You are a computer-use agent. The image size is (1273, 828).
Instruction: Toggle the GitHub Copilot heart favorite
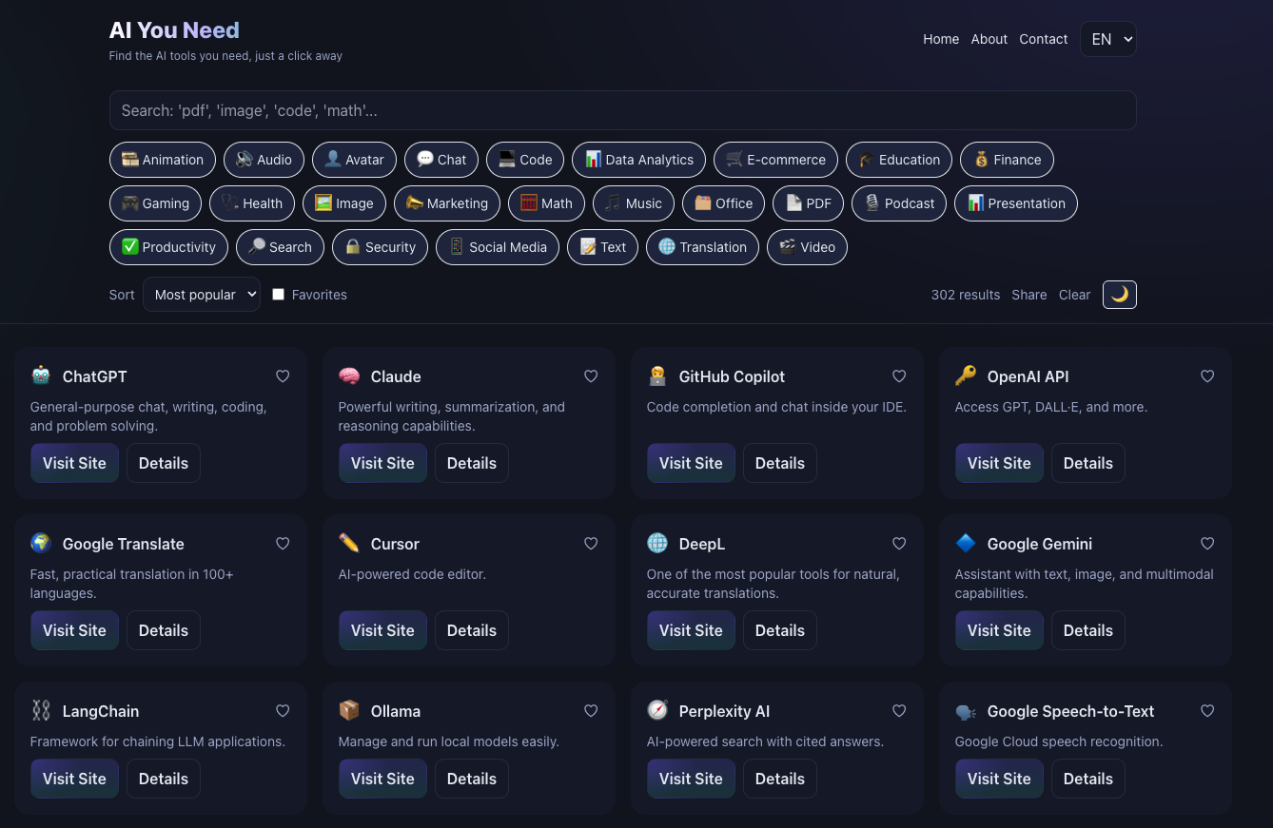(899, 376)
